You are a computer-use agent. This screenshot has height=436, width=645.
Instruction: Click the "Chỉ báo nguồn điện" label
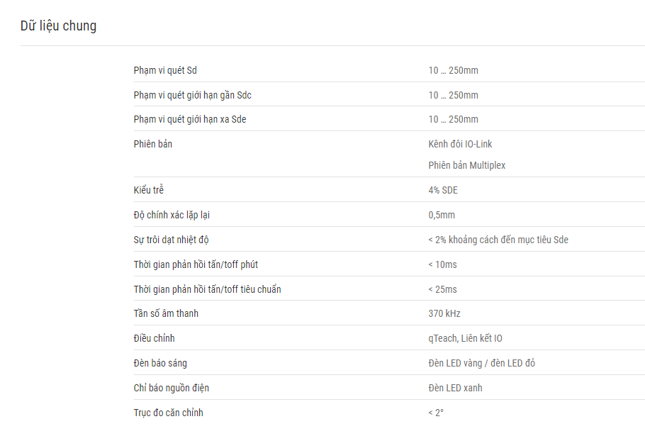tap(172, 388)
